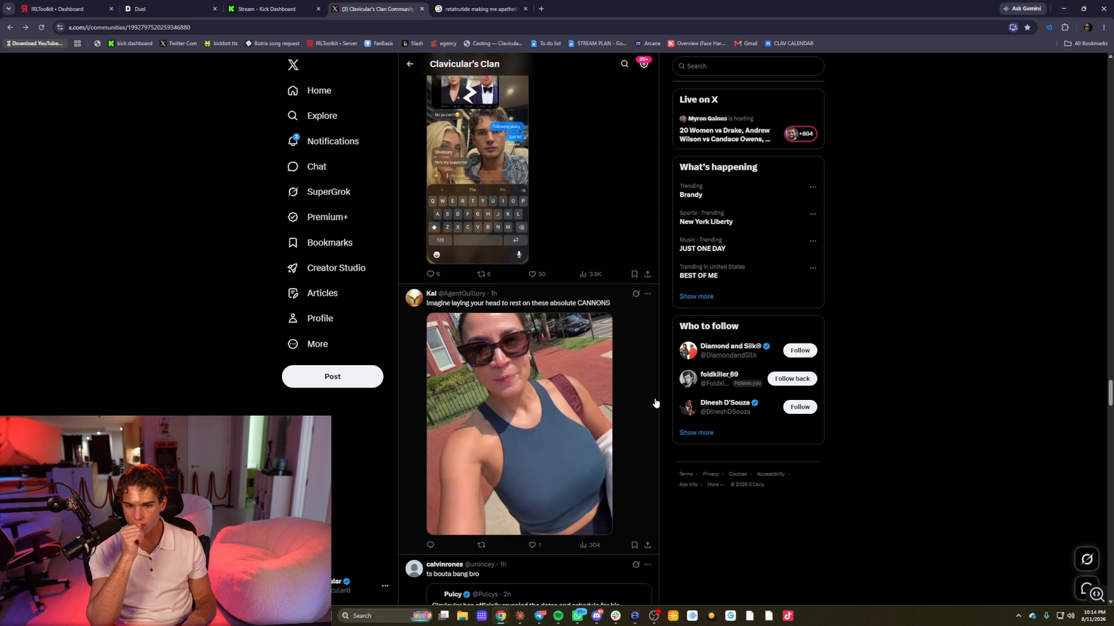This screenshot has width=1114, height=626.
Task: Open more options for New York Liberty trend
Action: (813, 214)
